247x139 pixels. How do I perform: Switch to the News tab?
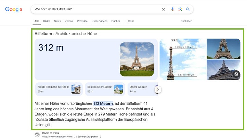pyautogui.click(x=57, y=21)
